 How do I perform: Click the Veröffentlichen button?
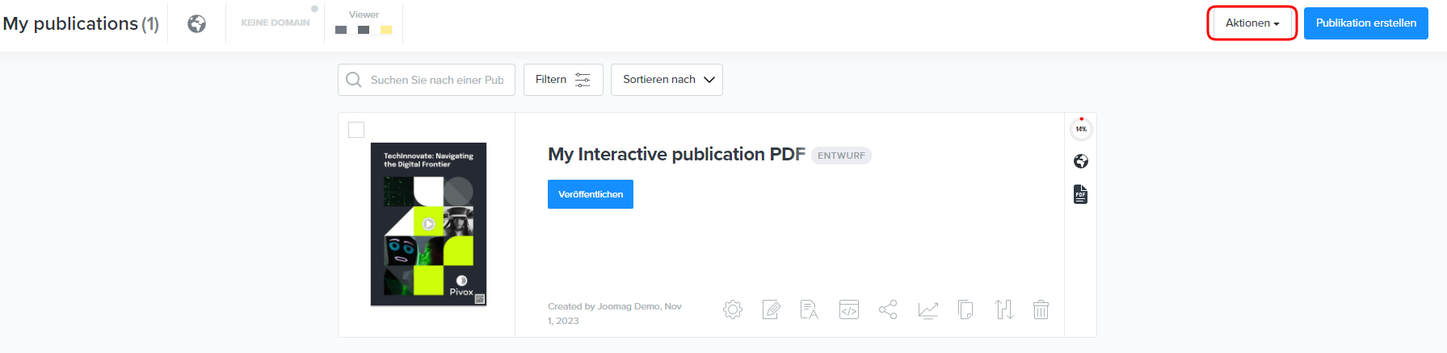click(590, 194)
